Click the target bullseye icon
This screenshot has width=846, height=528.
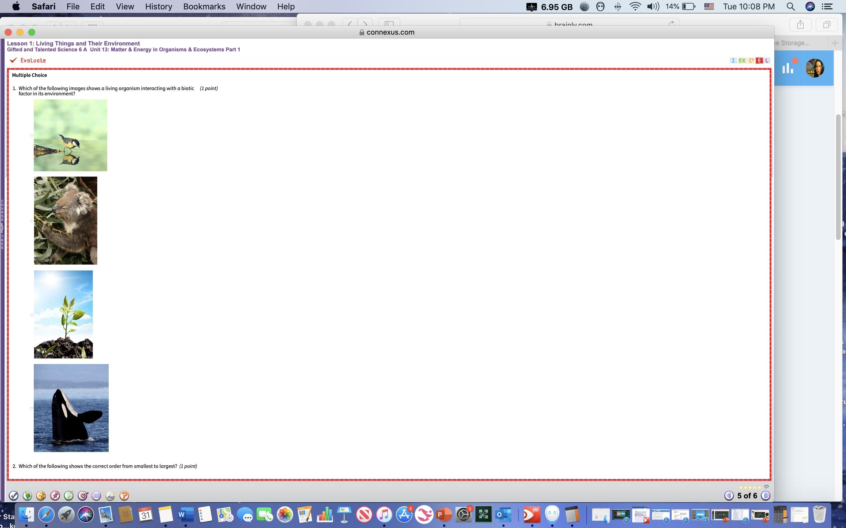[83, 495]
